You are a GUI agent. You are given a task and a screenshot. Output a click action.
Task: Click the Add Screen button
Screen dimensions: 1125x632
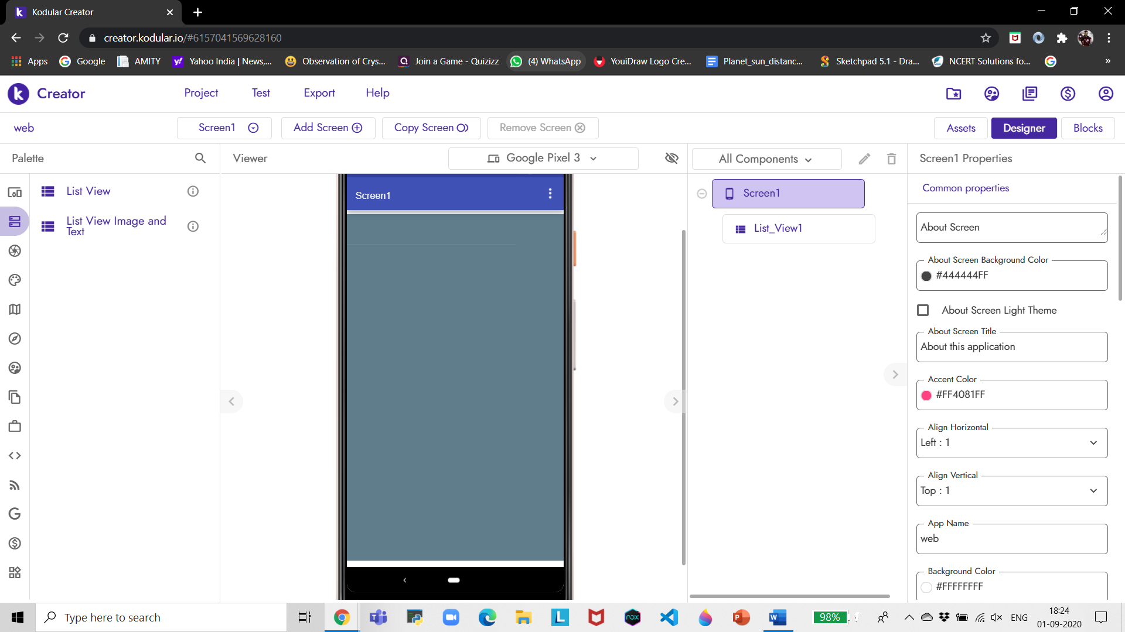click(x=328, y=128)
